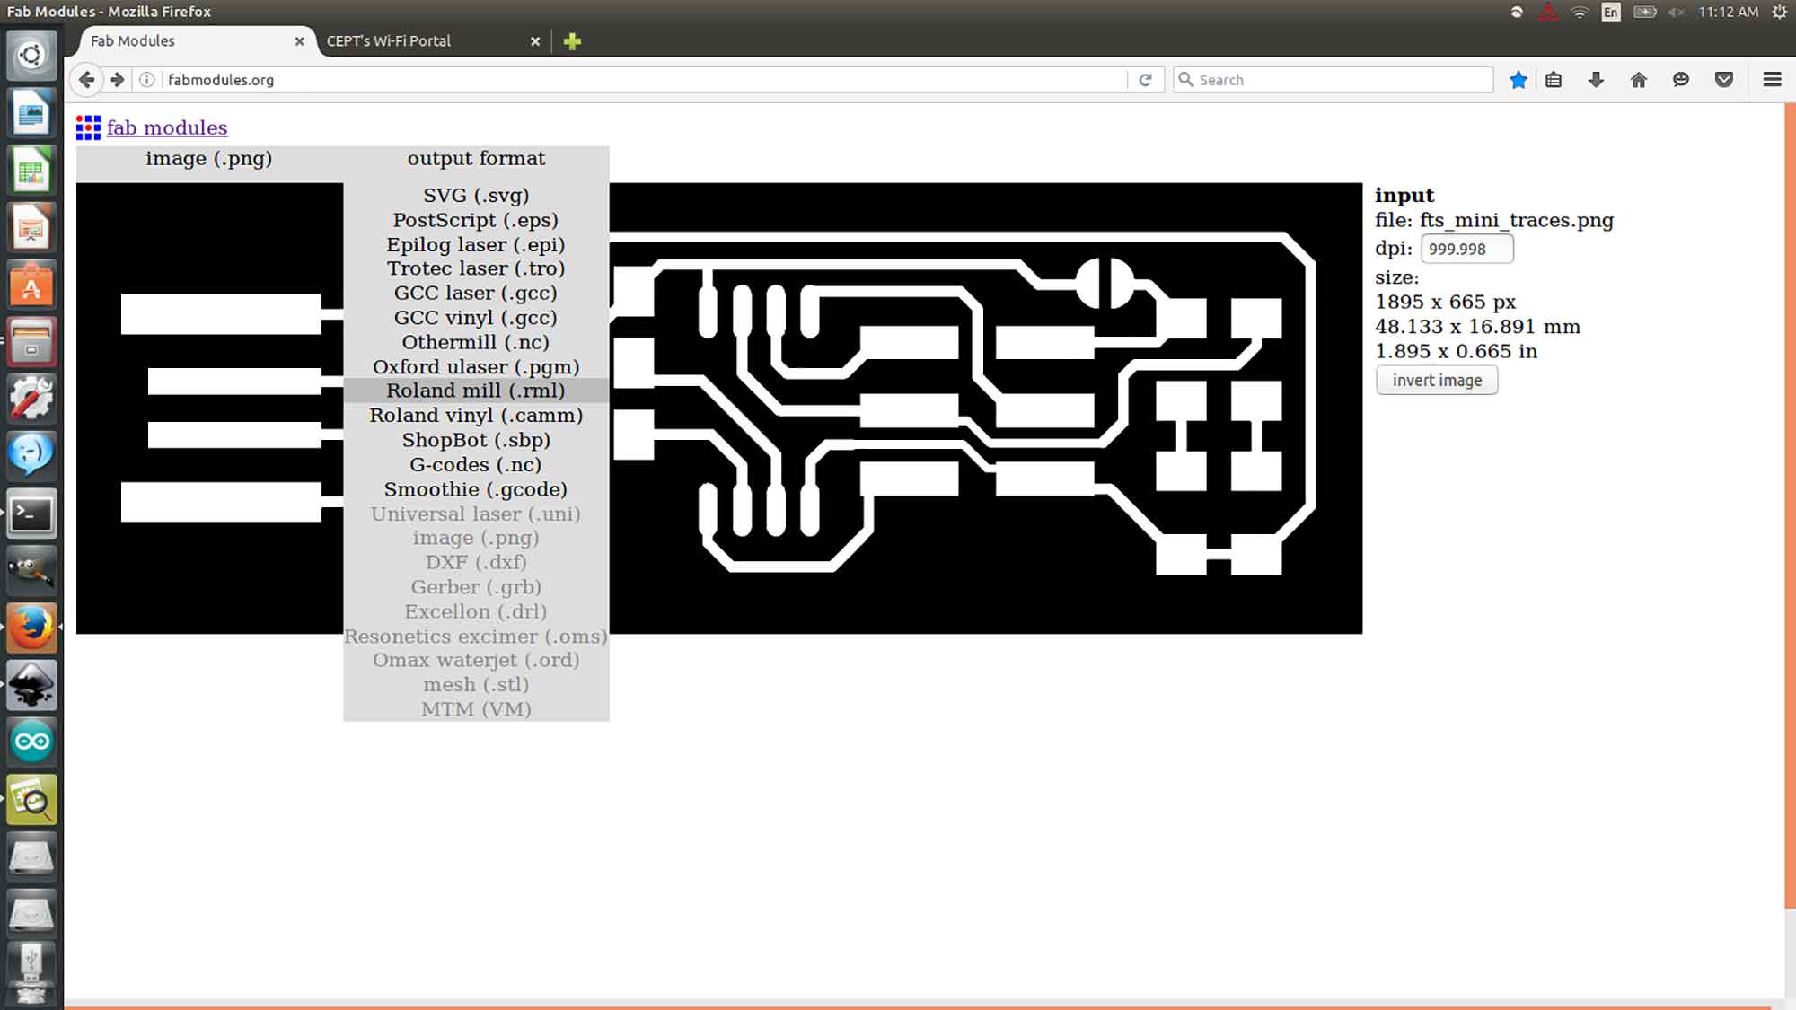Click the bookmark star icon in toolbar

[1518, 79]
